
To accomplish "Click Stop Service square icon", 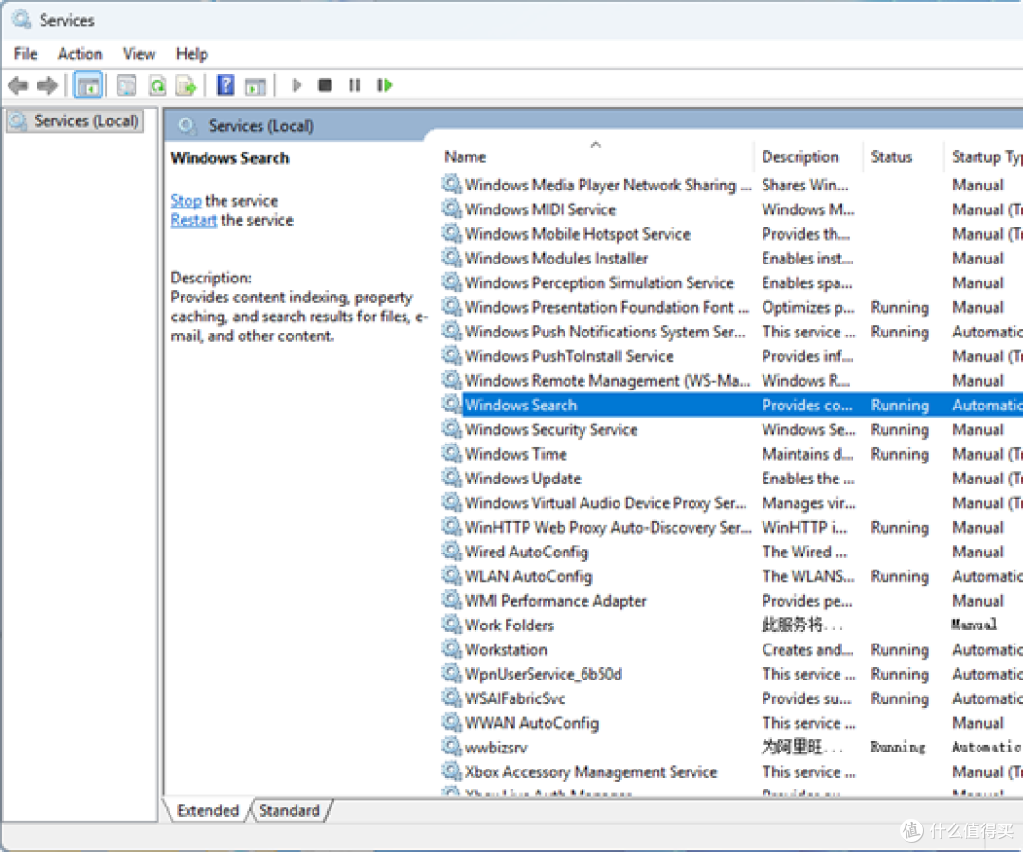I will (325, 85).
